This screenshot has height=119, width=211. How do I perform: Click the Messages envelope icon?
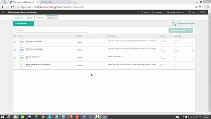point(153,12)
